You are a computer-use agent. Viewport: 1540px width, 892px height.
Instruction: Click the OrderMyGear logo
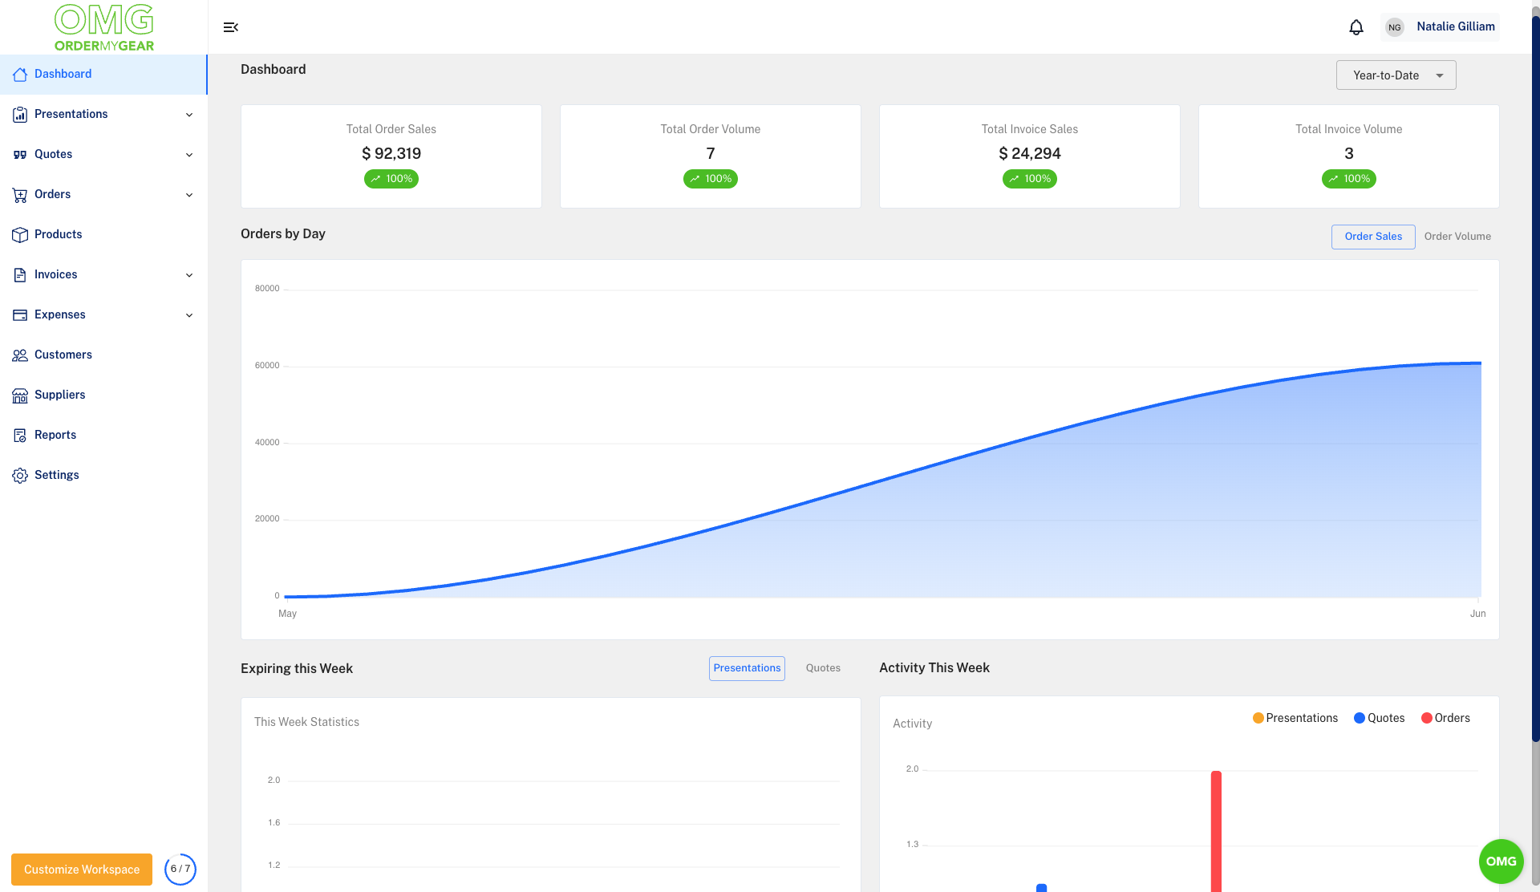pos(104,27)
